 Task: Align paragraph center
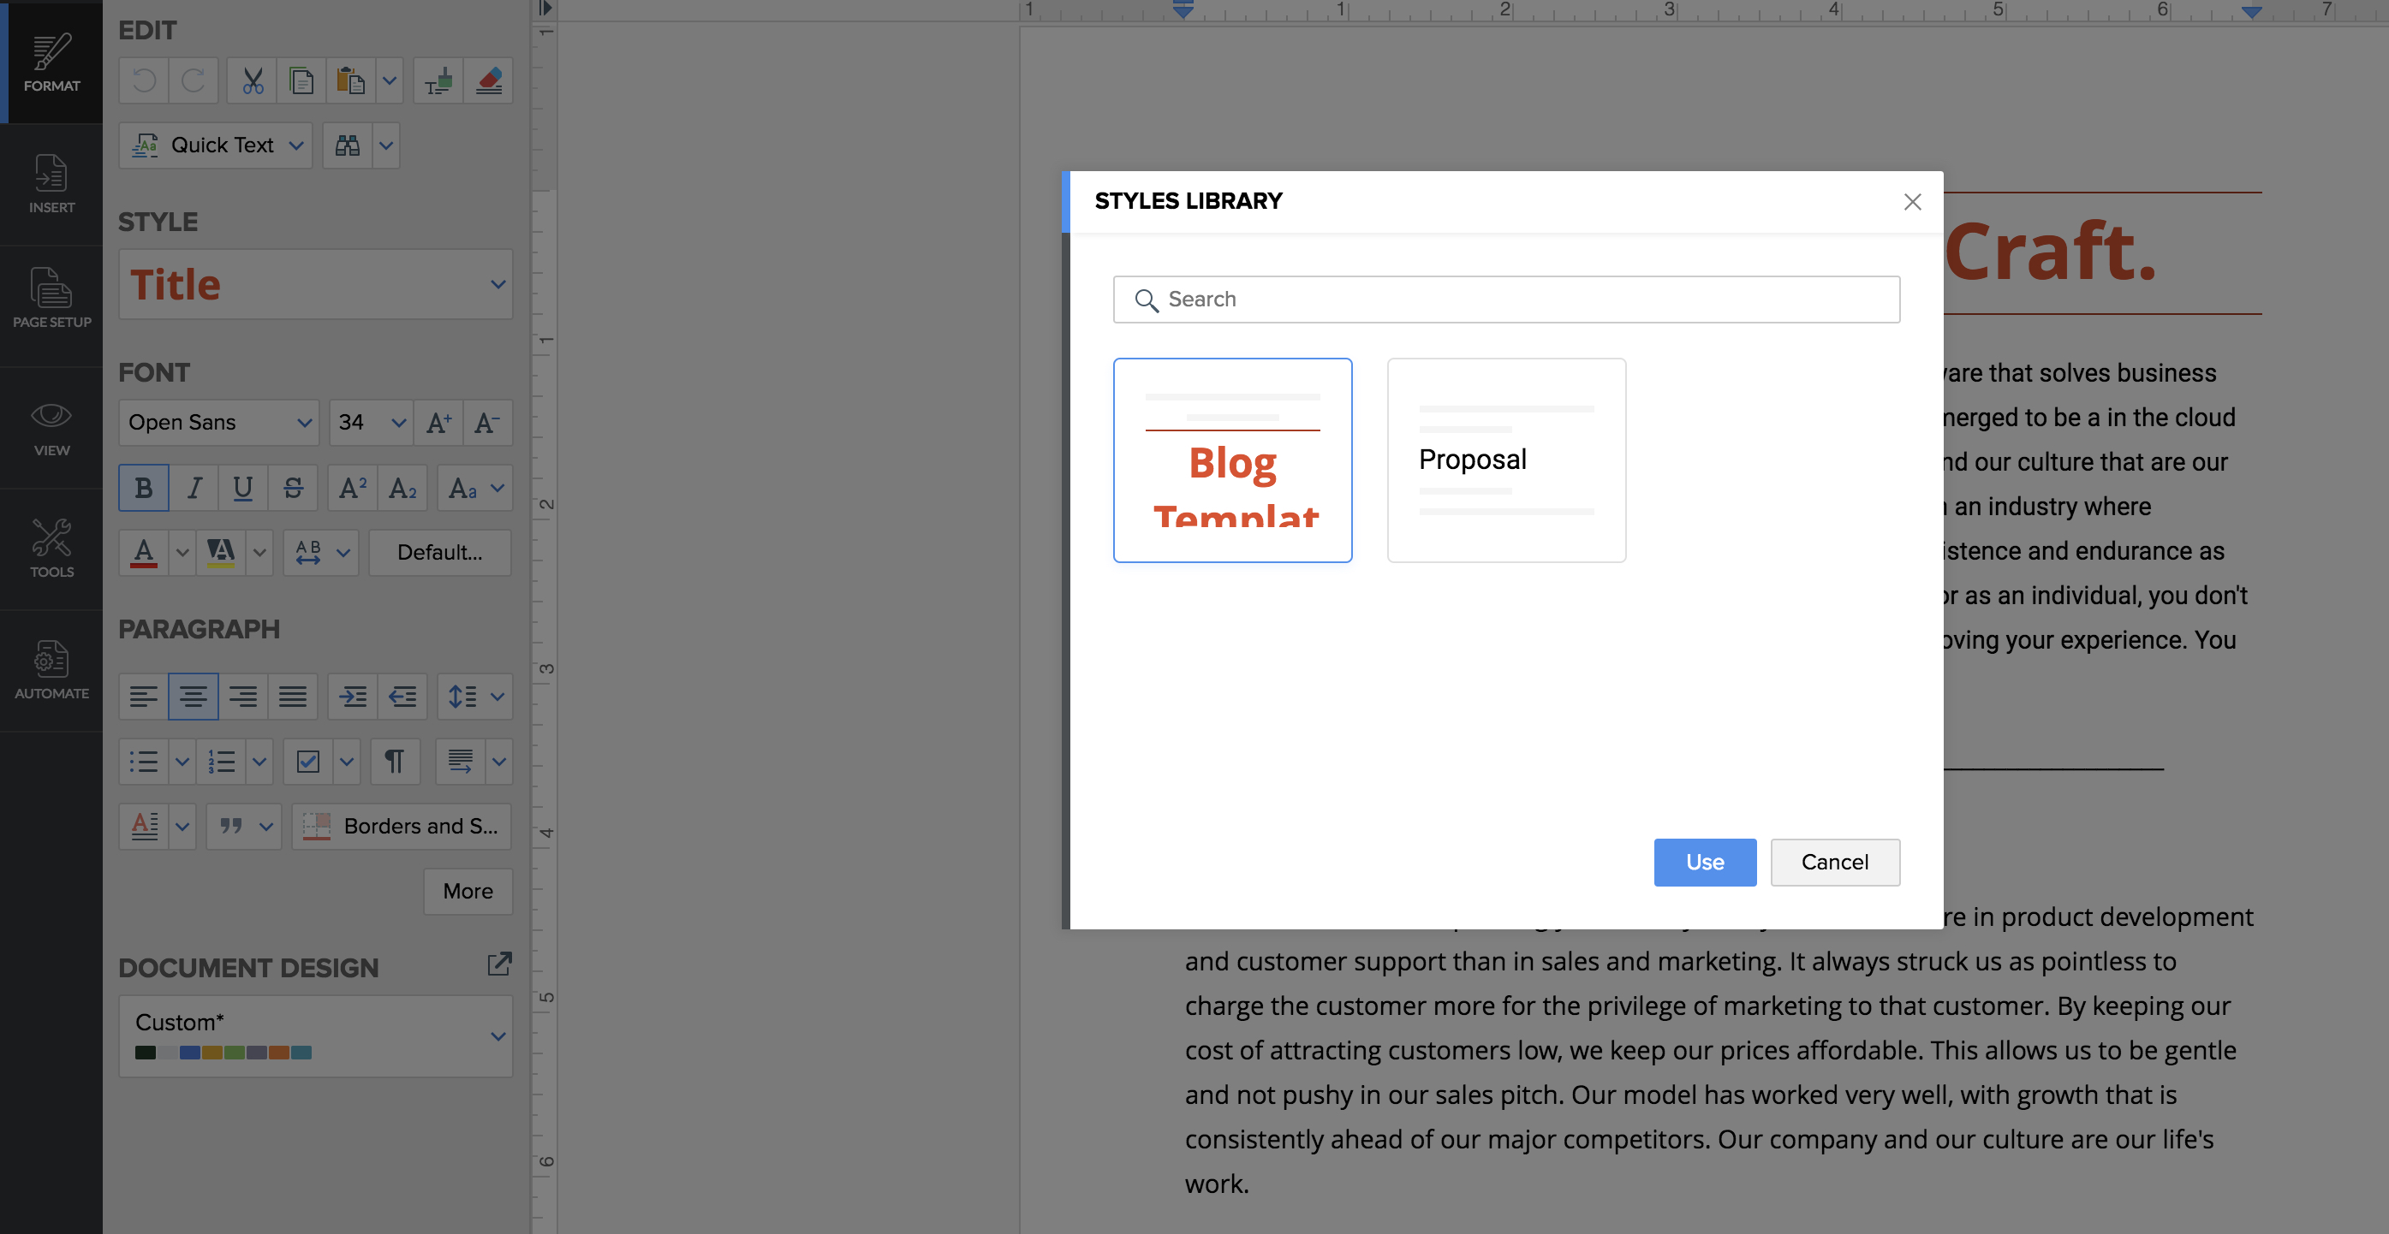193,697
